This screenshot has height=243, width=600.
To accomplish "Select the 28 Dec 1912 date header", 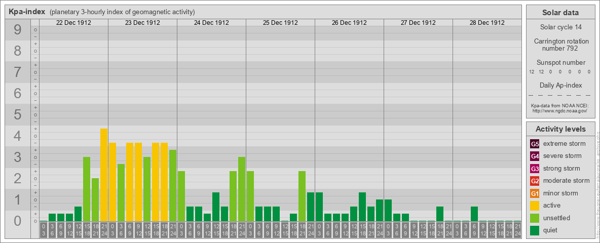I will point(486,23).
